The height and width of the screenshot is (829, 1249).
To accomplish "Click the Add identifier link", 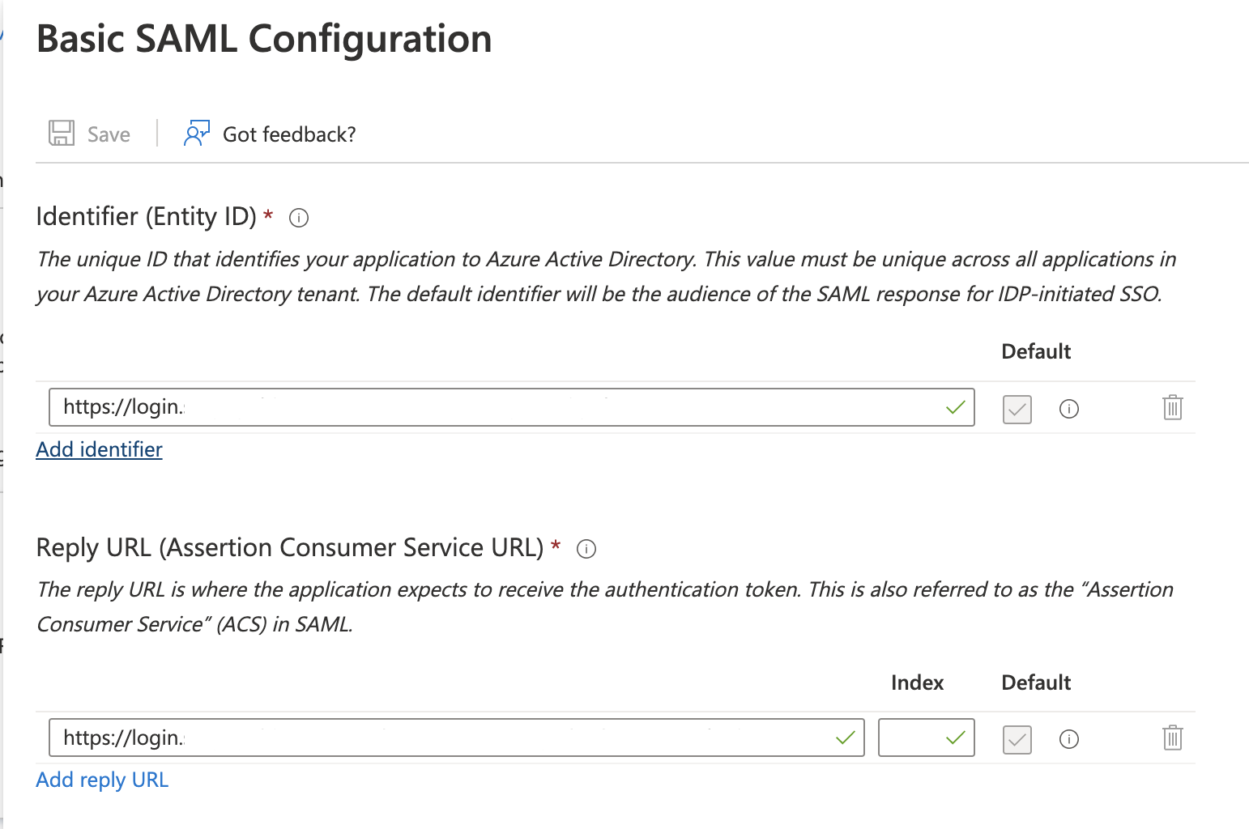I will (x=98, y=449).
